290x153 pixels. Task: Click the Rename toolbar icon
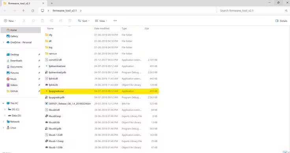[51, 21]
